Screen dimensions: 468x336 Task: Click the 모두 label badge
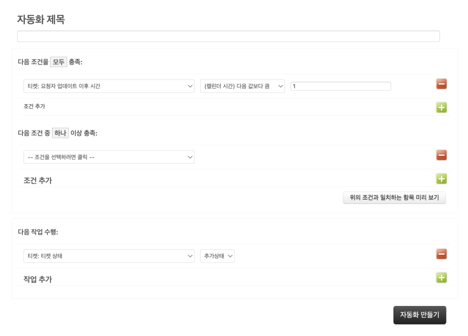(58, 62)
